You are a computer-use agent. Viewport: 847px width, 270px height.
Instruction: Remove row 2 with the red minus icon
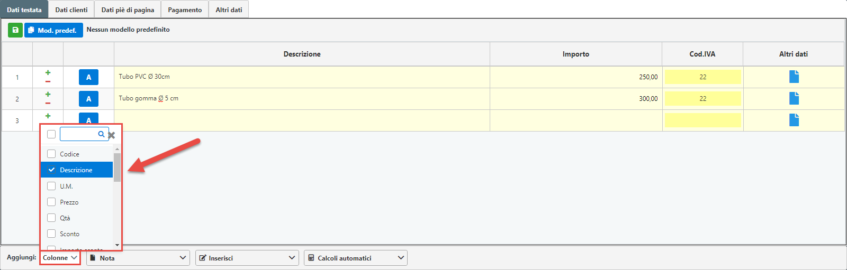point(48,103)
